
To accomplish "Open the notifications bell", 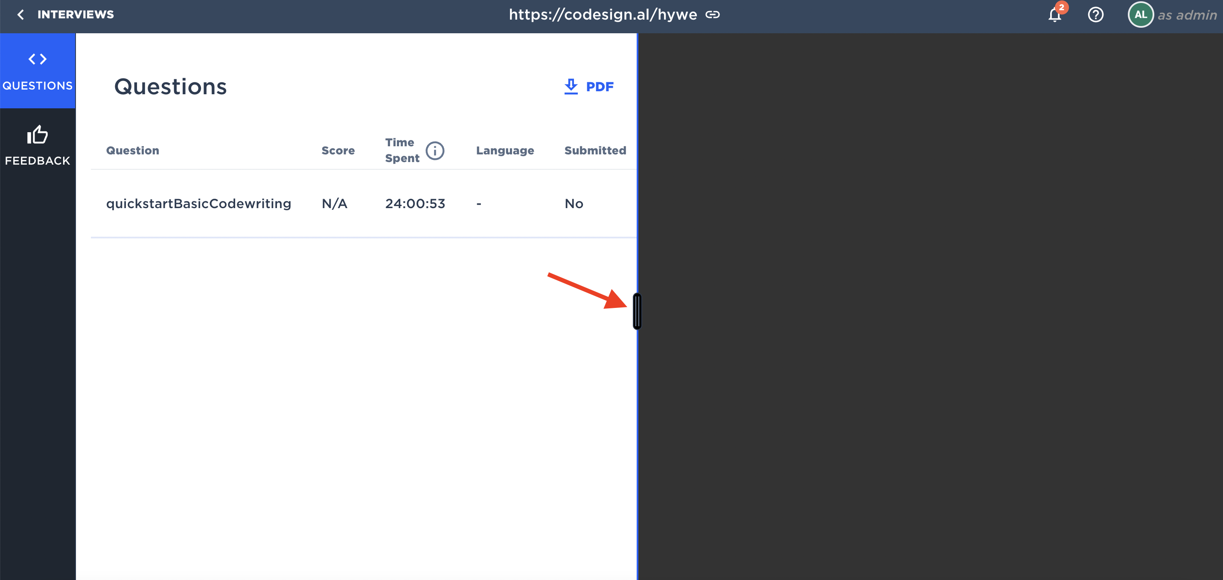I will click(1054, 15).
